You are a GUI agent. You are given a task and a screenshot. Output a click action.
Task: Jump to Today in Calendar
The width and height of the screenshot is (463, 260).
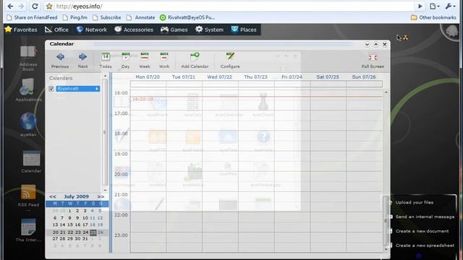(106, 61)
